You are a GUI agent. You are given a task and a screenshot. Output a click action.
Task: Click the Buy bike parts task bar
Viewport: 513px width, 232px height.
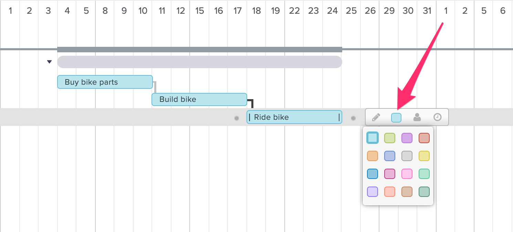pos(105,82)
